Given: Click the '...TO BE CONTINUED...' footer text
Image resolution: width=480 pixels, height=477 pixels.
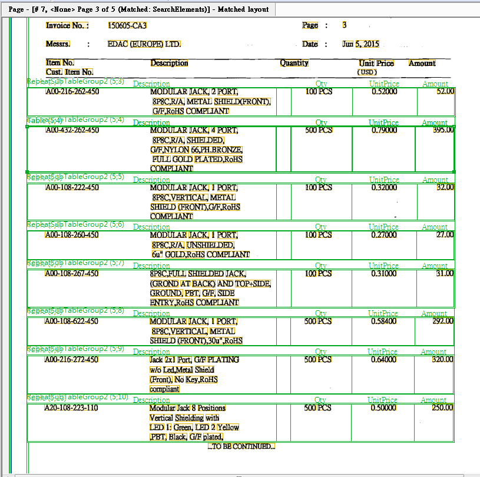Looking at the screenshot, I should pos(241,446).
